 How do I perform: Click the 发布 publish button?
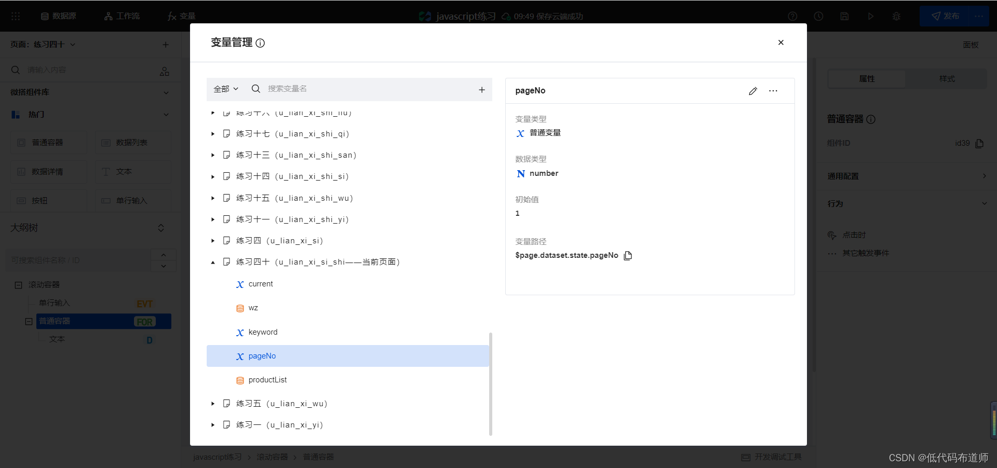(x=944, y=16)
